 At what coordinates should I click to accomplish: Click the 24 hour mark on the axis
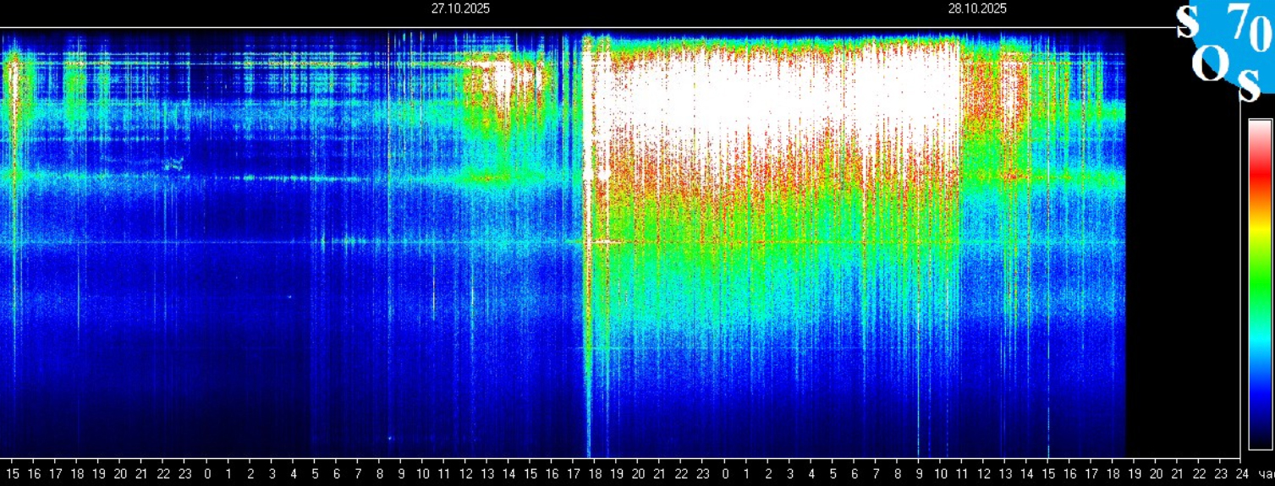pyautogui.click(x=1242, y=473)
